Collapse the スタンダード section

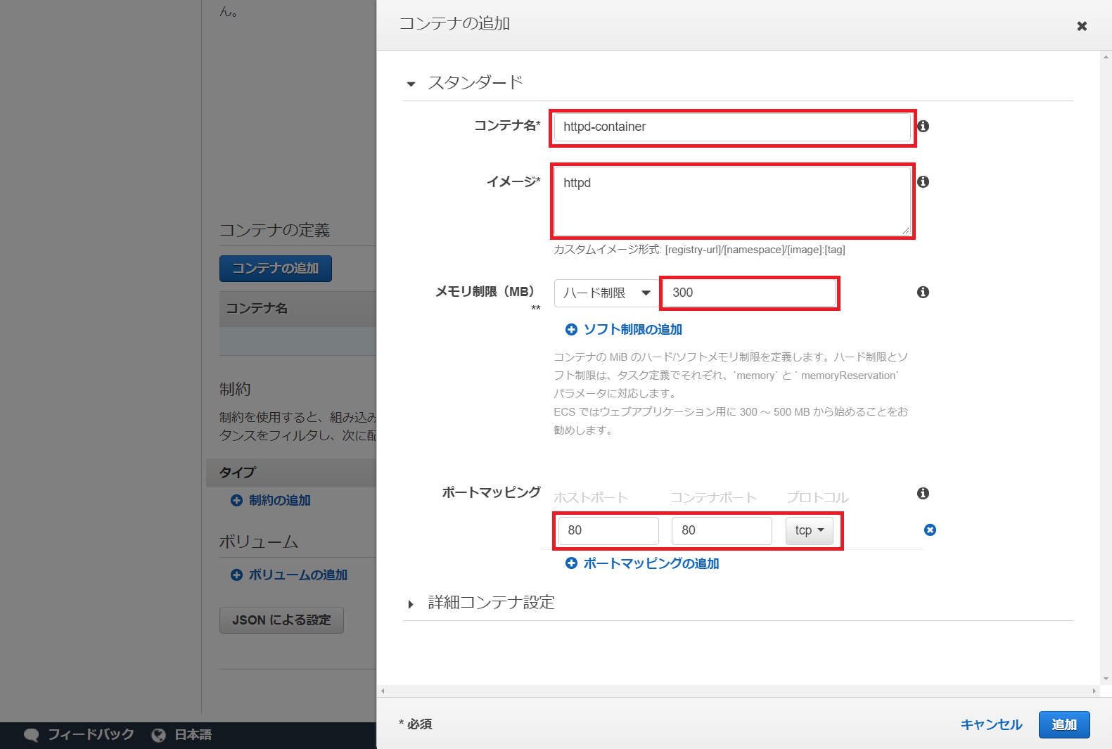tap(411, 84)
